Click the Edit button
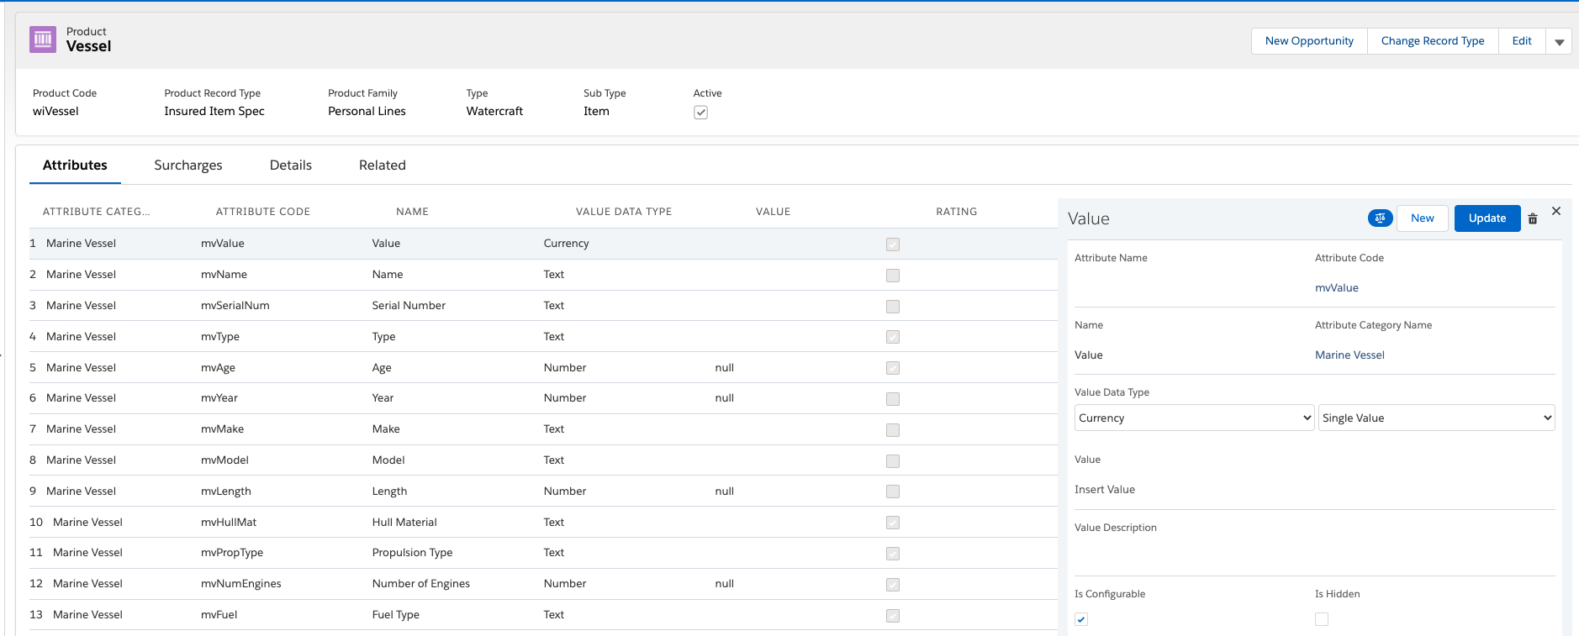 coord(1522,41)
